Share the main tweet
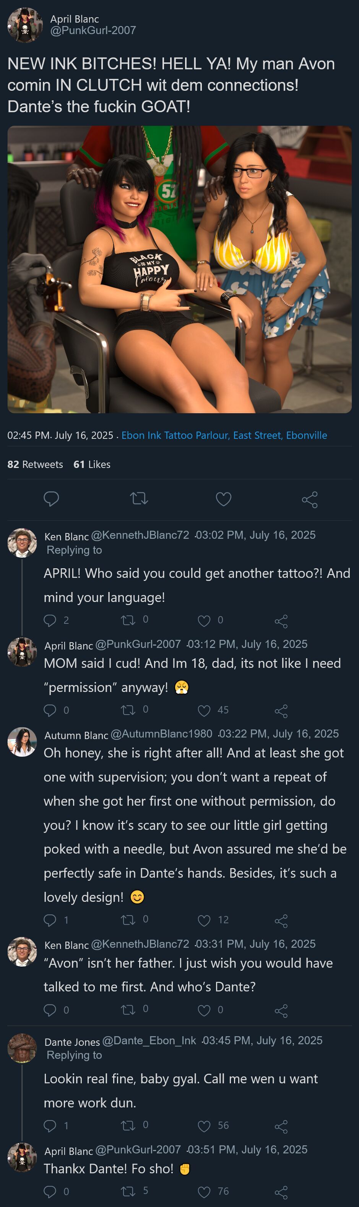Viewport: 359px width, 1207px height. 309,499
